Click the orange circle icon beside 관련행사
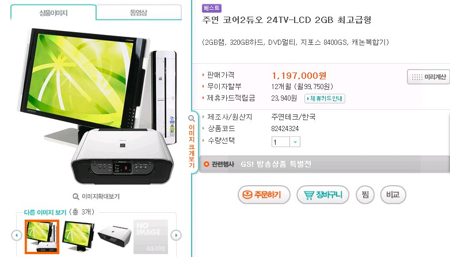This screenshot has height=257, width=450. coord(206,164)
